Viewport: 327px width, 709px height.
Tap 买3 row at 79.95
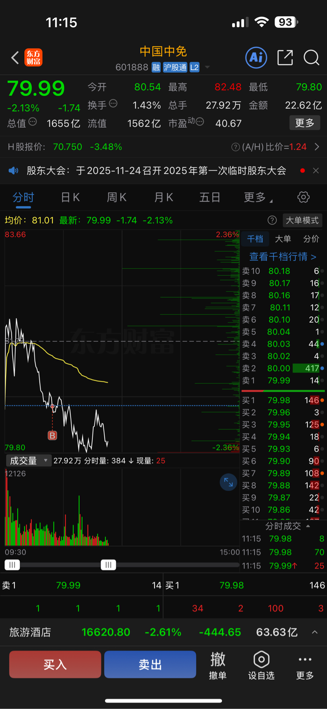click(283, 425)
